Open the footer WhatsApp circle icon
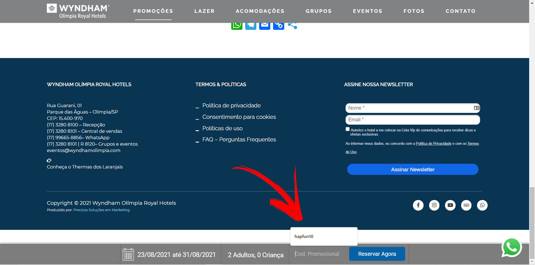 482,205
